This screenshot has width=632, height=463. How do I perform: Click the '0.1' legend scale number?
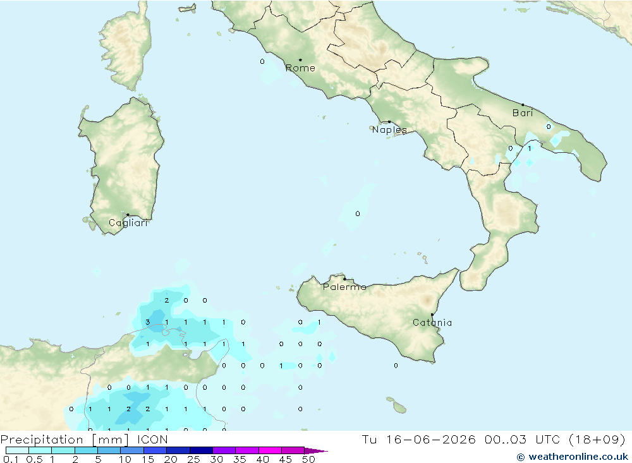tap(11, 459)
